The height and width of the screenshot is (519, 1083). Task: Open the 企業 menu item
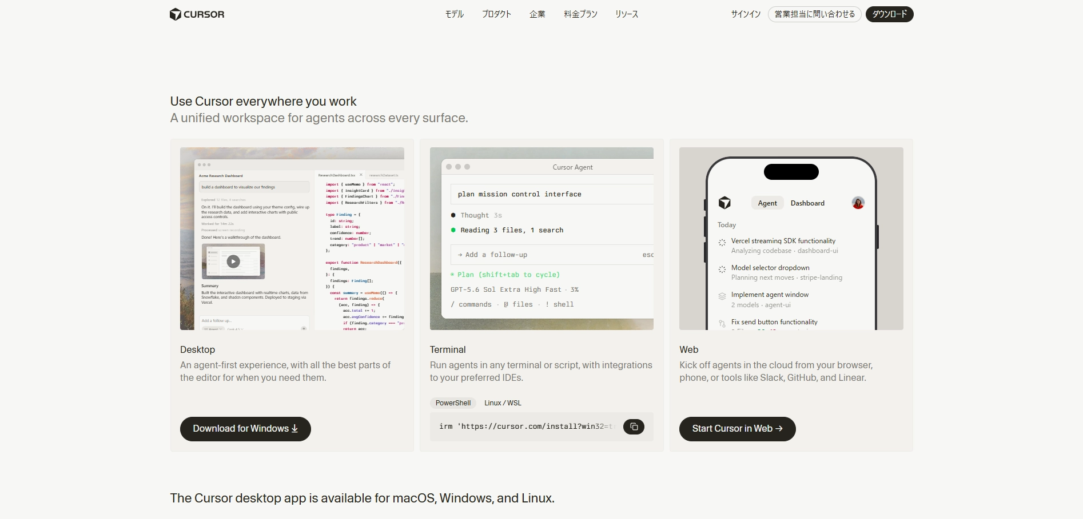[x=537, y=14]
